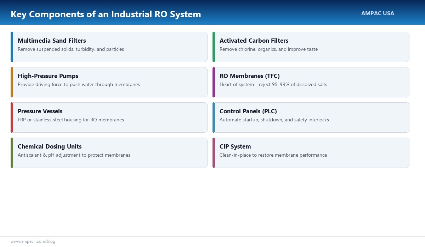Open the www.ampac1.com/blog link

(x=33, y=241)
